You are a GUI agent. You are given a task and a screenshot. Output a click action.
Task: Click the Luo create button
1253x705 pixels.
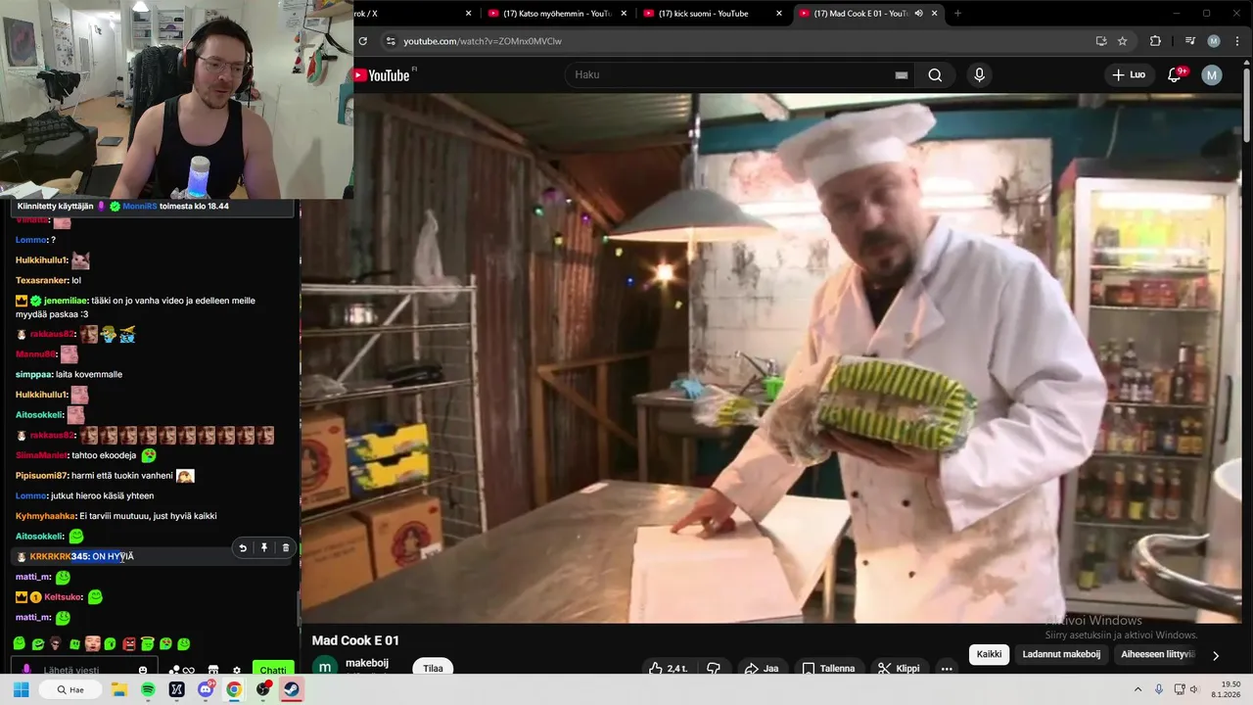[x=1129, y=75]
